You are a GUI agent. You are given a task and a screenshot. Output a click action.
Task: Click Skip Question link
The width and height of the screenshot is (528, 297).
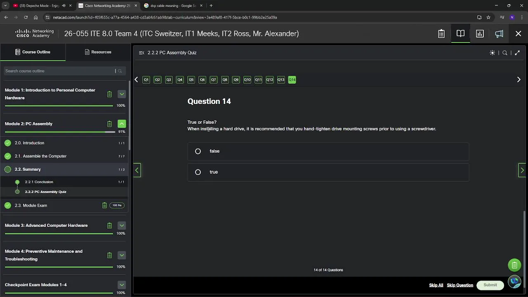(460, 285)
